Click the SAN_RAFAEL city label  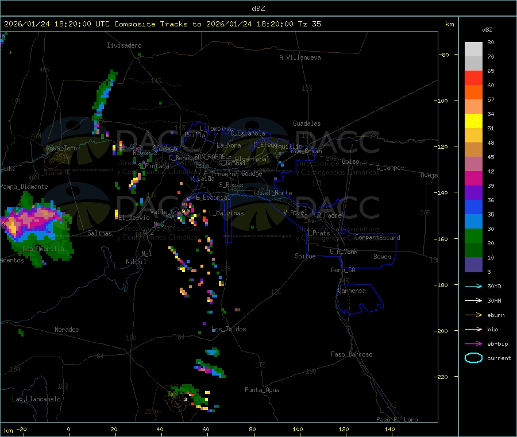pos(211,156)
